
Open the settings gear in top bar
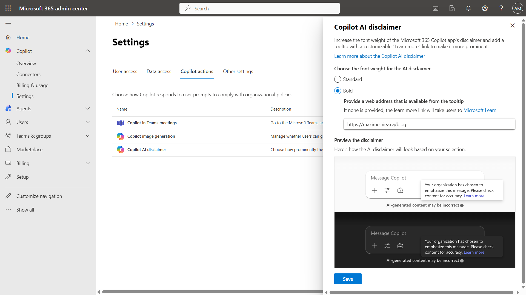click(x=485, y=8)
